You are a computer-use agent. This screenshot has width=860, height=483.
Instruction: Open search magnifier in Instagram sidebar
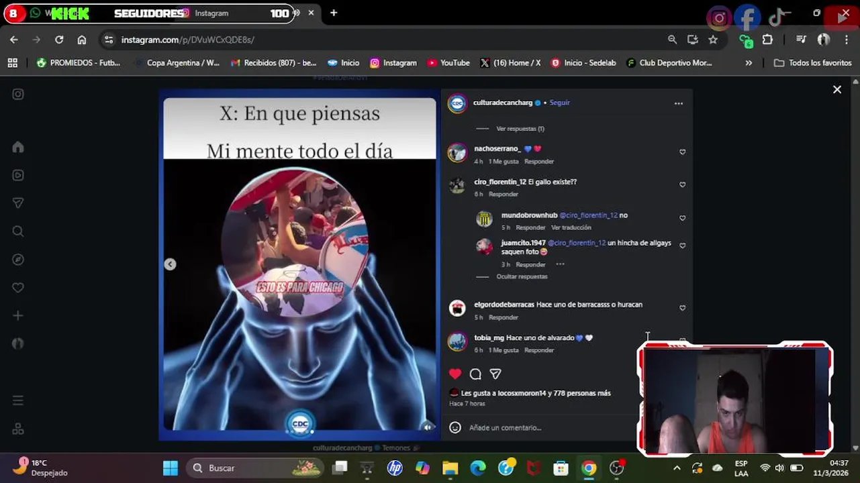coord(18,231)
